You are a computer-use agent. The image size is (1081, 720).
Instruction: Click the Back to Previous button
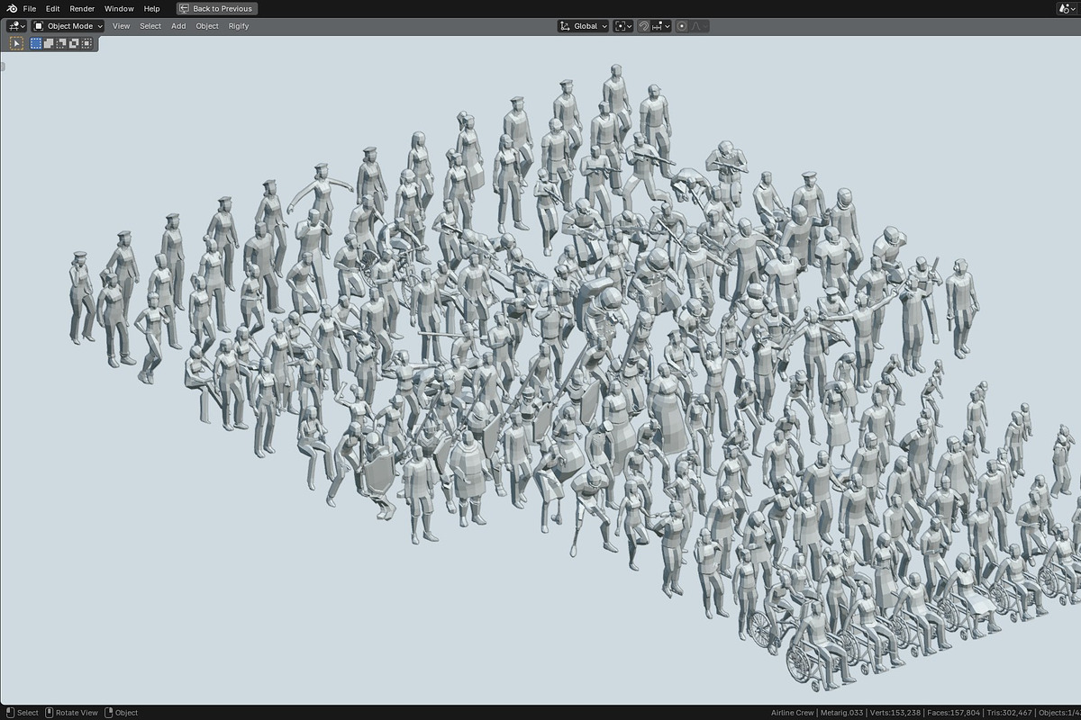pos(217,8)
